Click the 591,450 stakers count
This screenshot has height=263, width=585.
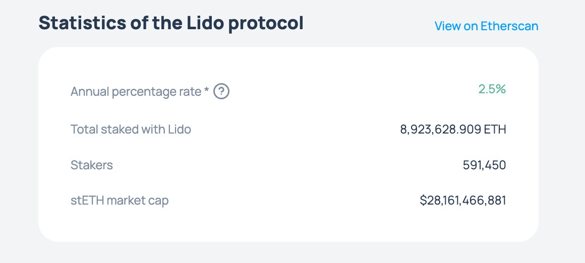(484, 165)
